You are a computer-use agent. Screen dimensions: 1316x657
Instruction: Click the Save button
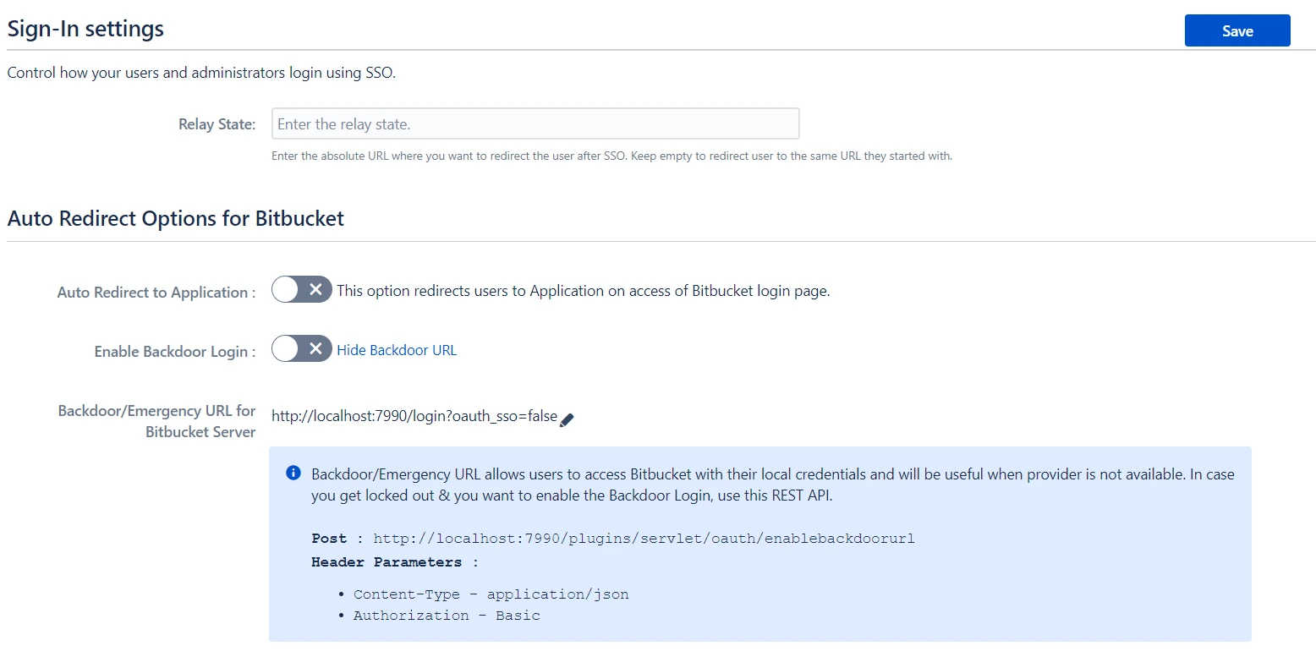[1237, 30]
